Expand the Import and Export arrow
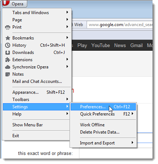158x164 pixels. (133, 143)
